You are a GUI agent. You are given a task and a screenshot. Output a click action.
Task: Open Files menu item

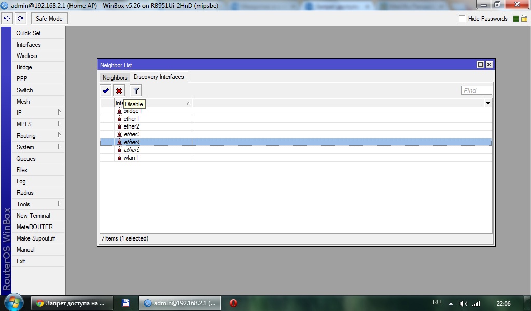click(x=38, y=170)
